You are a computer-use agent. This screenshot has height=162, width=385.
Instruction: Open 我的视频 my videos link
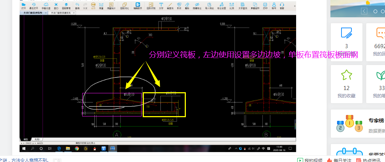click(x=310, y=160)
